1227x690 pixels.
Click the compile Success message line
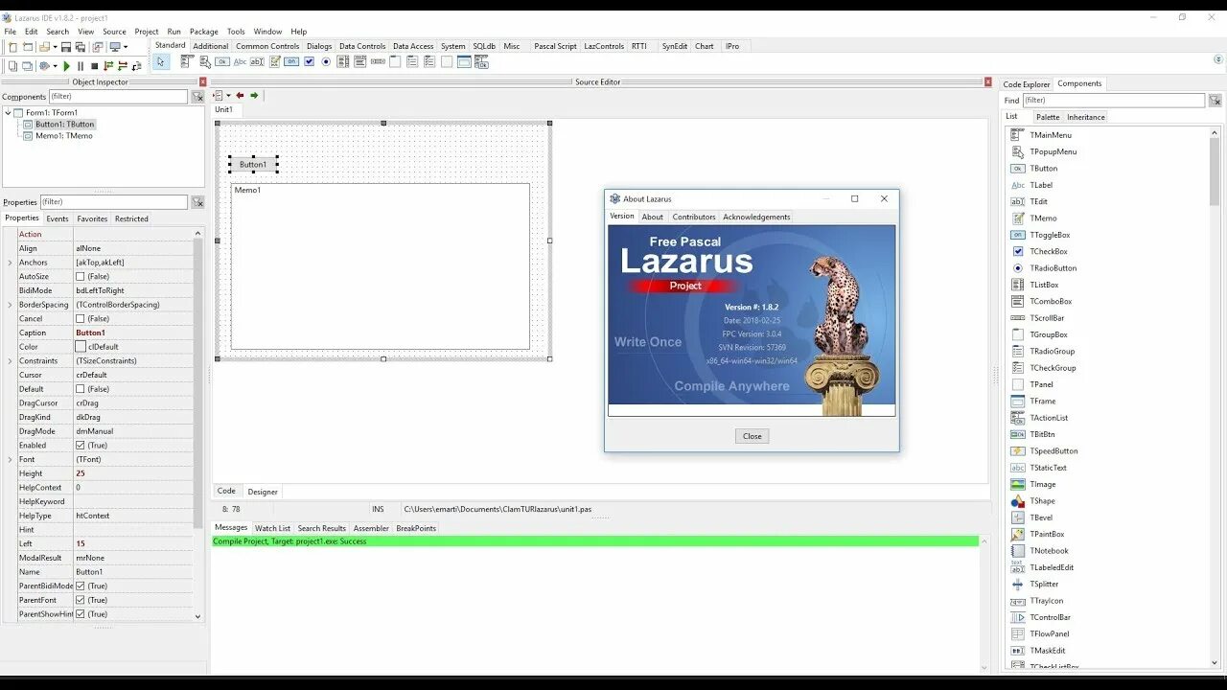594,541
